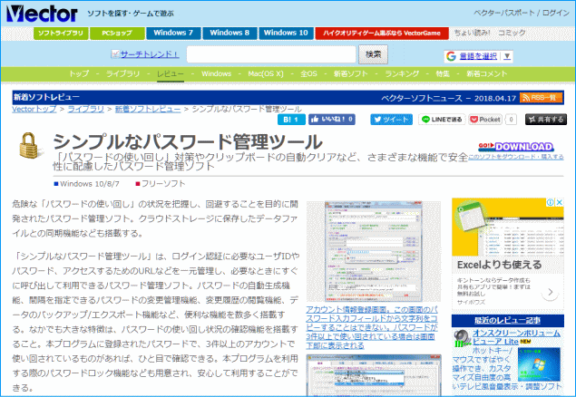Viewport: 576px width, 397px height.
Task: Click the 検索 search button
Action: point(373,54)
